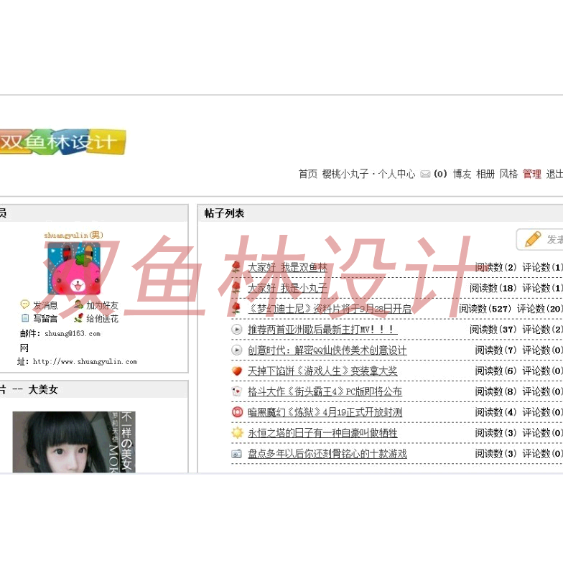Click the rose icon beside 《梦幻迪士尼》 post
This screenshot has height=563, width=563.
236,308
